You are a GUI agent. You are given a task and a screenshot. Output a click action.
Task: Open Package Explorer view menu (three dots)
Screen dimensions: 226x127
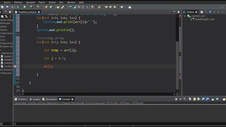coord(11,17)
